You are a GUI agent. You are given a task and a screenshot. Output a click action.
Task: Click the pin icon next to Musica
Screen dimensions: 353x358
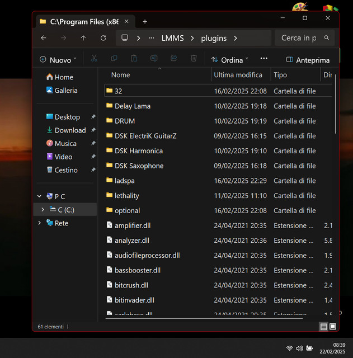pyautogui.click(x=93, y=143)
